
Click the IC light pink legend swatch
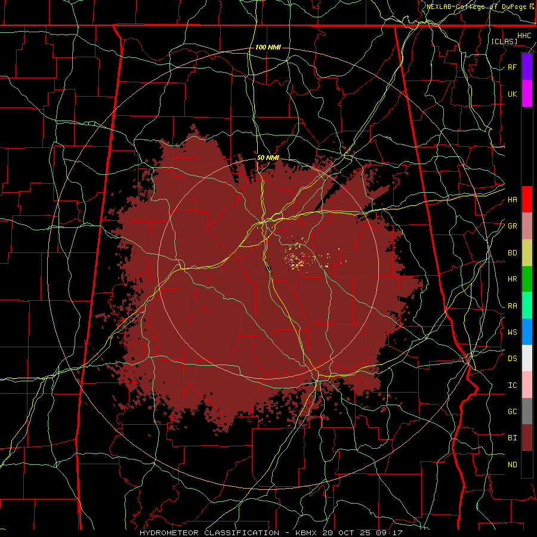click(527, 385)
